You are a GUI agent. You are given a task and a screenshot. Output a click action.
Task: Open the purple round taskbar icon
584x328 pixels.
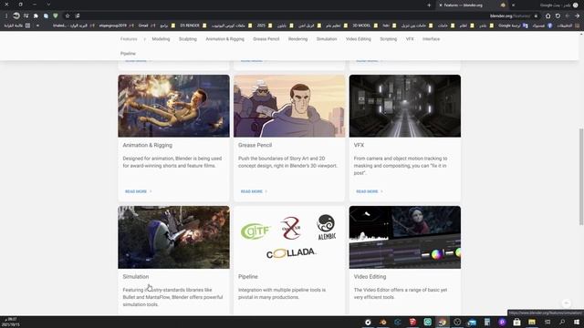click(502, 322)
